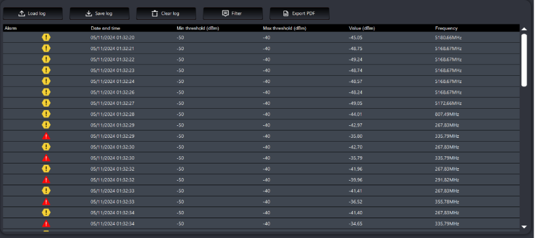
Task: Click yellow warning icon for 01:32:26 row
Action: pos(46,92)
